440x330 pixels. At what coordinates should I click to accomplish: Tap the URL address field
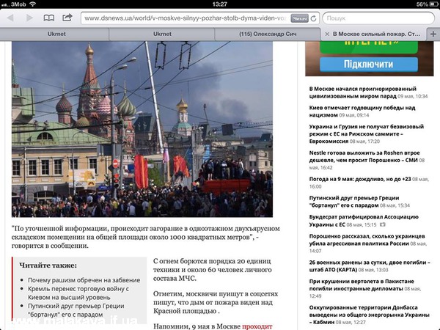186,18
